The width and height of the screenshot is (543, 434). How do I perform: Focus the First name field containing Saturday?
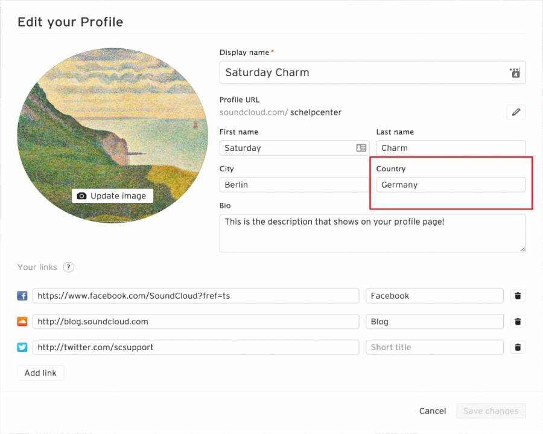click(x=294, y=148)
